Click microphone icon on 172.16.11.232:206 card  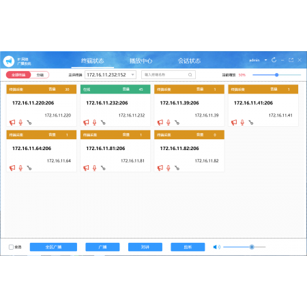click(x=94, y=123)
